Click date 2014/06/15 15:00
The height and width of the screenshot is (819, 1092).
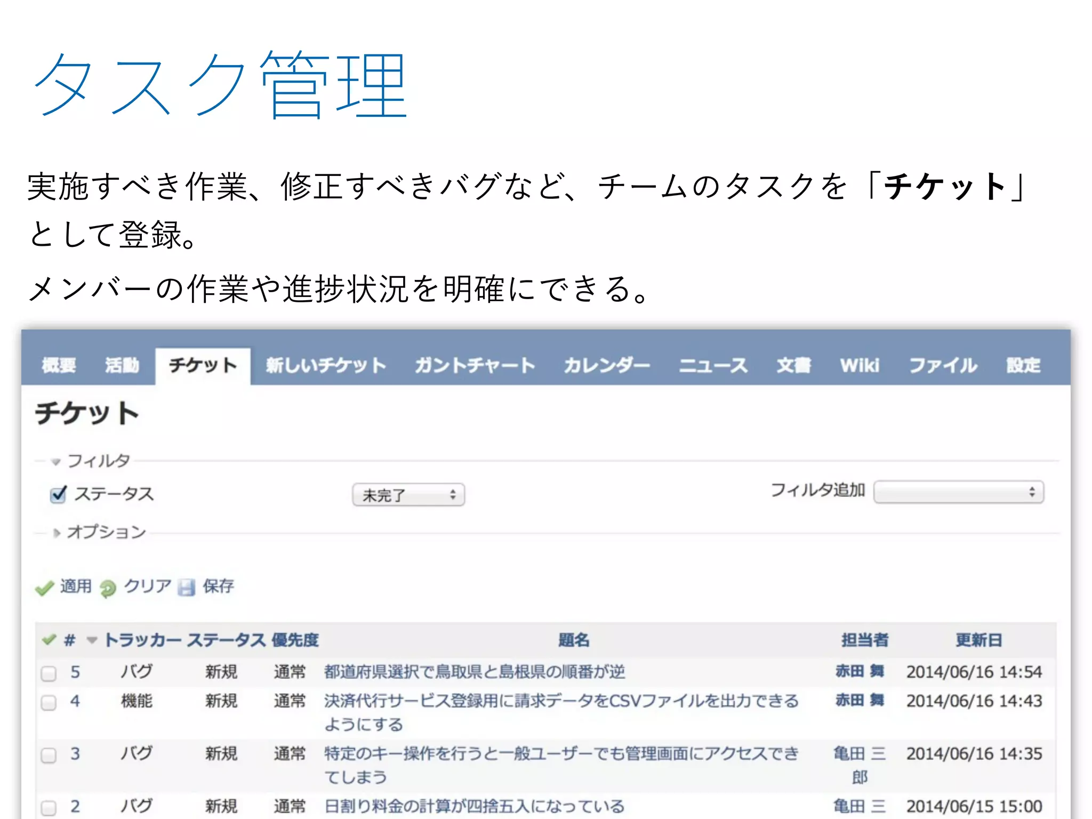[x=974, y=806]
